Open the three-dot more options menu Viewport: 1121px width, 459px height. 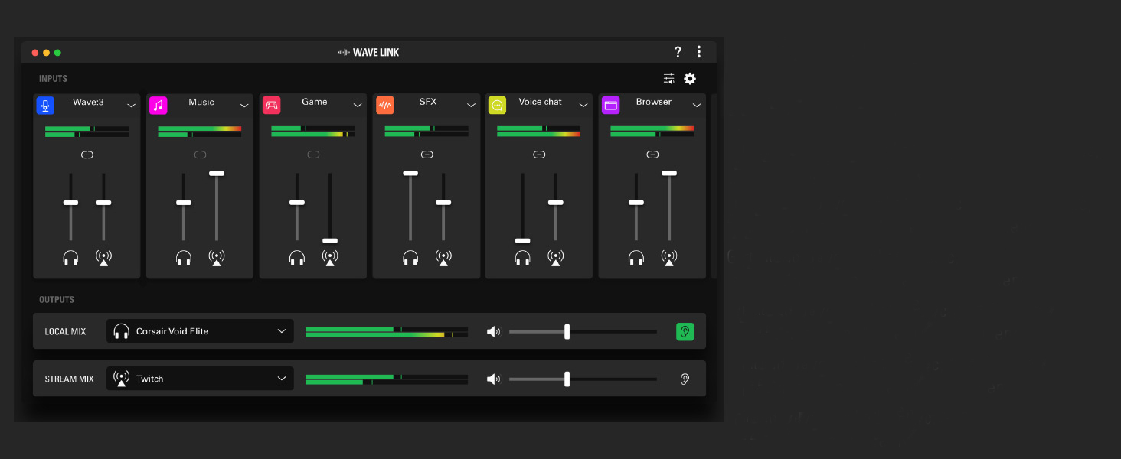coord(699,52)
